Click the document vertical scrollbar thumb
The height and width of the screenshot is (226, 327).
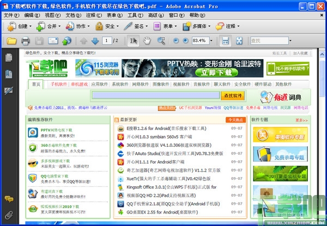(322, 79)
